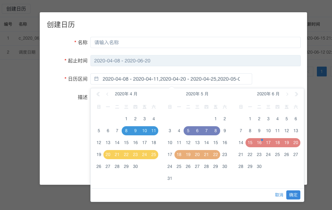This screenshot has width=332, height=210.
Task: Pick April 30 in calendar
Action: pos(135,167)
